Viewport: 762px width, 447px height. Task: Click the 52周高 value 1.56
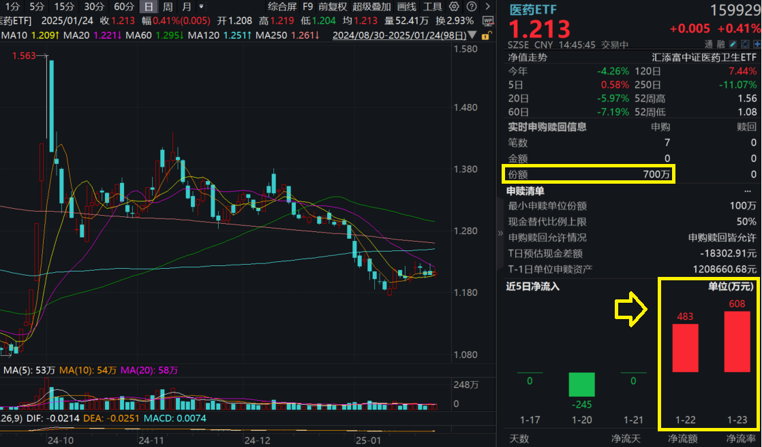tap(747, 99)
